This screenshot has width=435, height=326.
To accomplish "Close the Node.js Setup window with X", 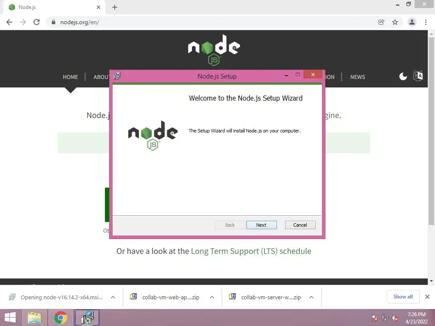I will click(313, 75).
